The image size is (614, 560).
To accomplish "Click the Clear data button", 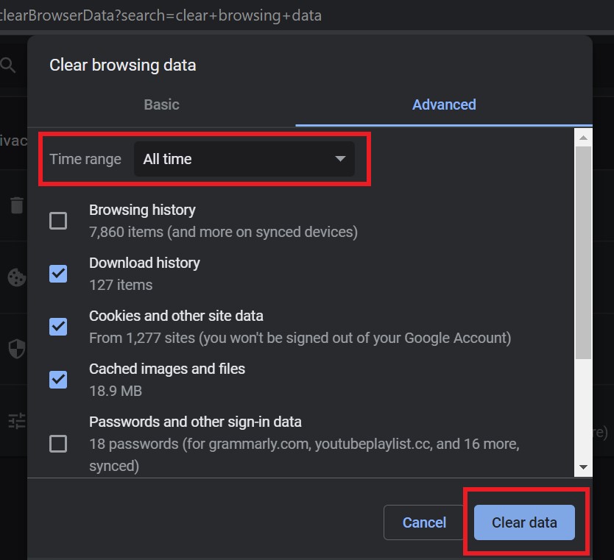I will pyautogui.click(x=524, y=522).
